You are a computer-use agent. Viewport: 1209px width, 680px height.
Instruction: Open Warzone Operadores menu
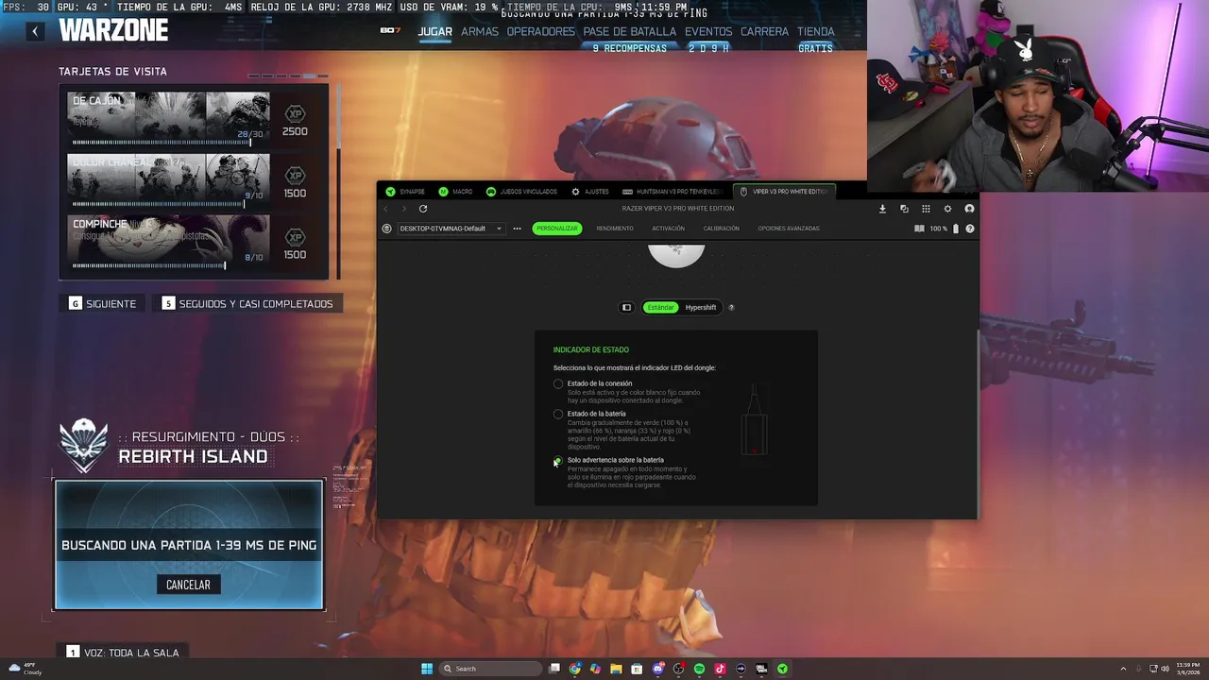pos(540,31)
